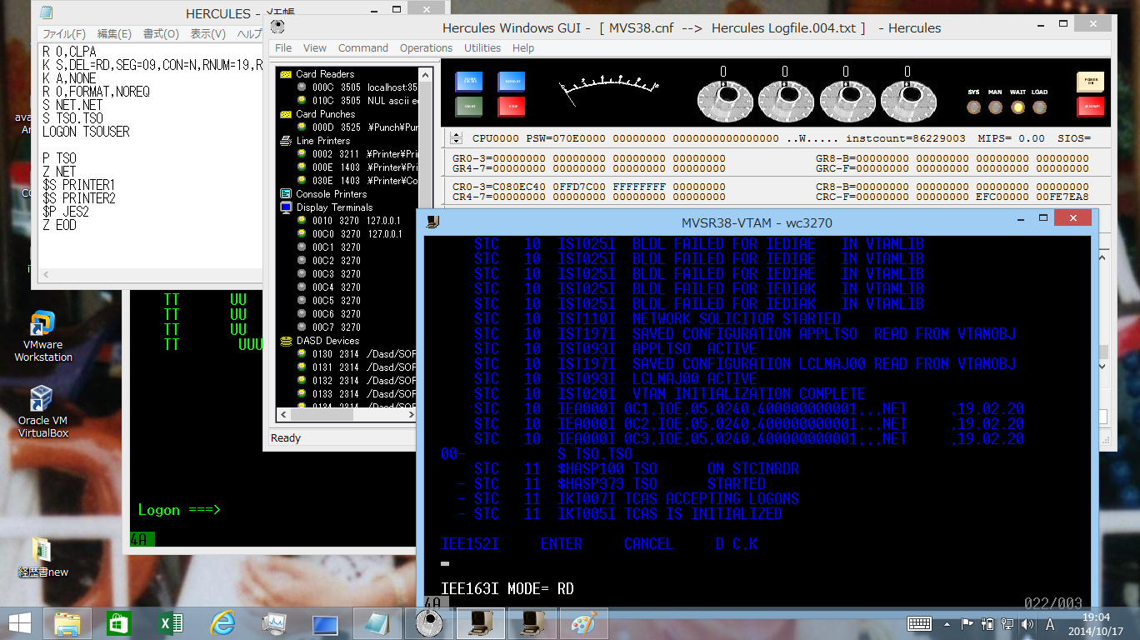Image resolution: width=1140 pixels, height=640 pixels.
Task: Click the LOAD indicator light
Action: point(1039,107)
